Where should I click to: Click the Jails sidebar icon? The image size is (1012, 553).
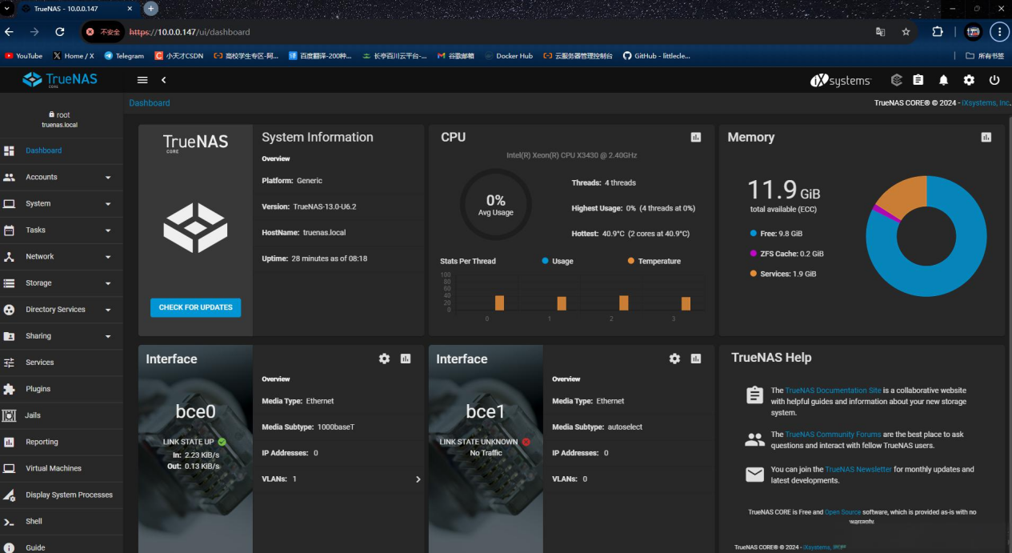tap(10, 415)
